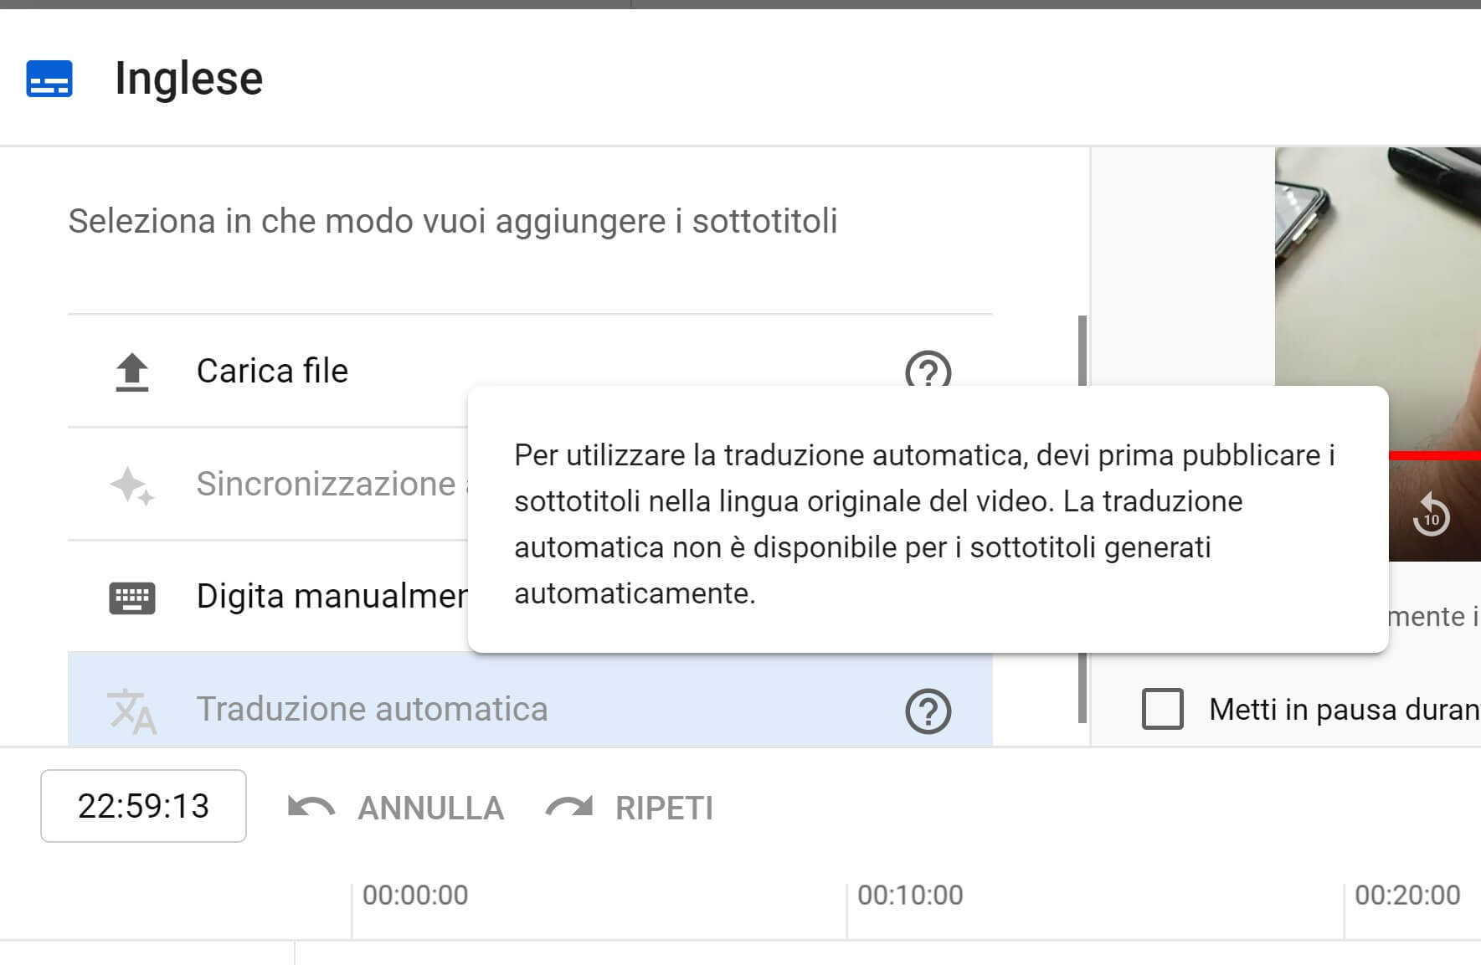Choose the Carica file option label

272,372
